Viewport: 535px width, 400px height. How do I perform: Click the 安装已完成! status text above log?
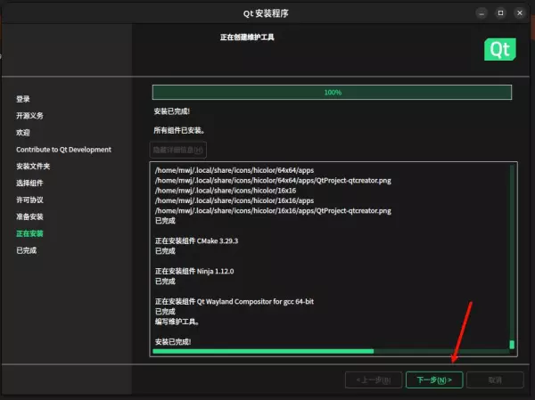(x=171, y=111)
